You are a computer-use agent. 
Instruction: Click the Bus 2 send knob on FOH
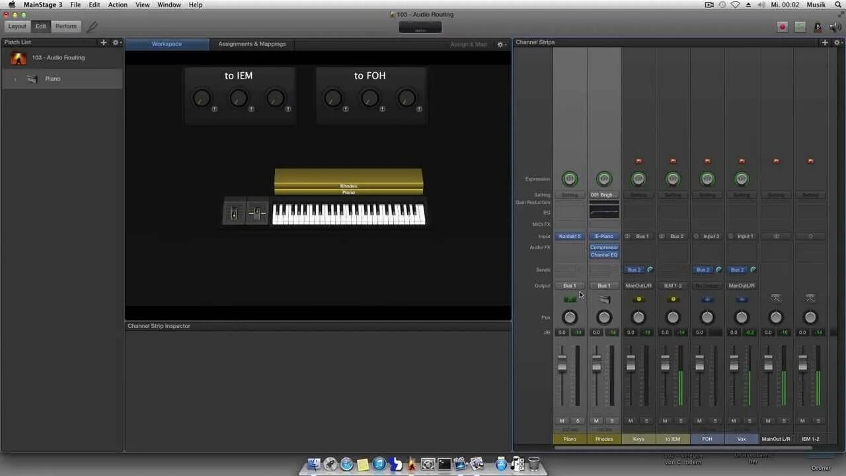click(x=718, y=270)
